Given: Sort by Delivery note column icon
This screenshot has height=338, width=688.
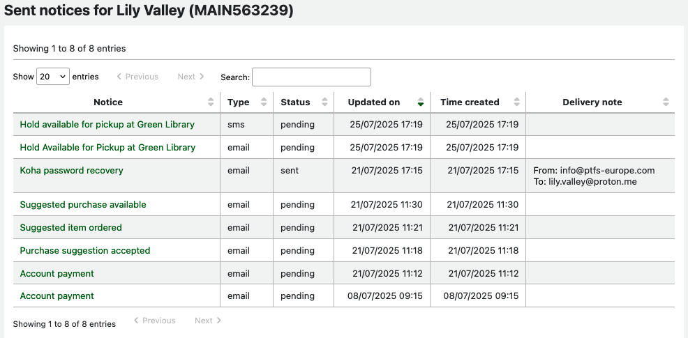Looking at the screenshot, I should pos(666,102).
